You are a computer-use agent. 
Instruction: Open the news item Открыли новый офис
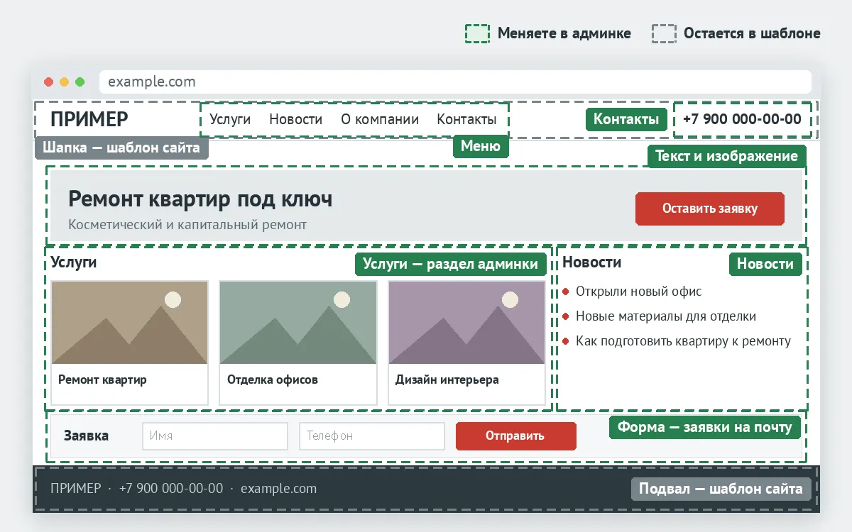639,292
